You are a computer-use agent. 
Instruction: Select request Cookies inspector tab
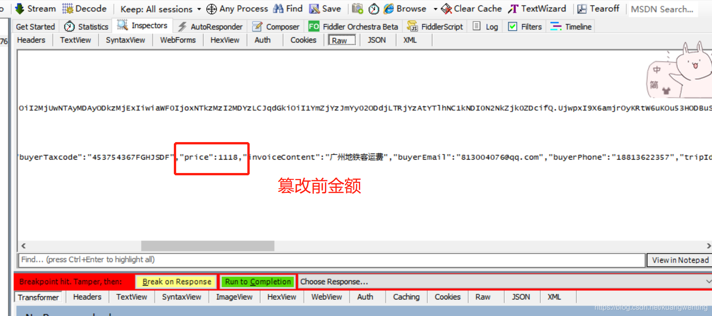(x=303, y=40)
